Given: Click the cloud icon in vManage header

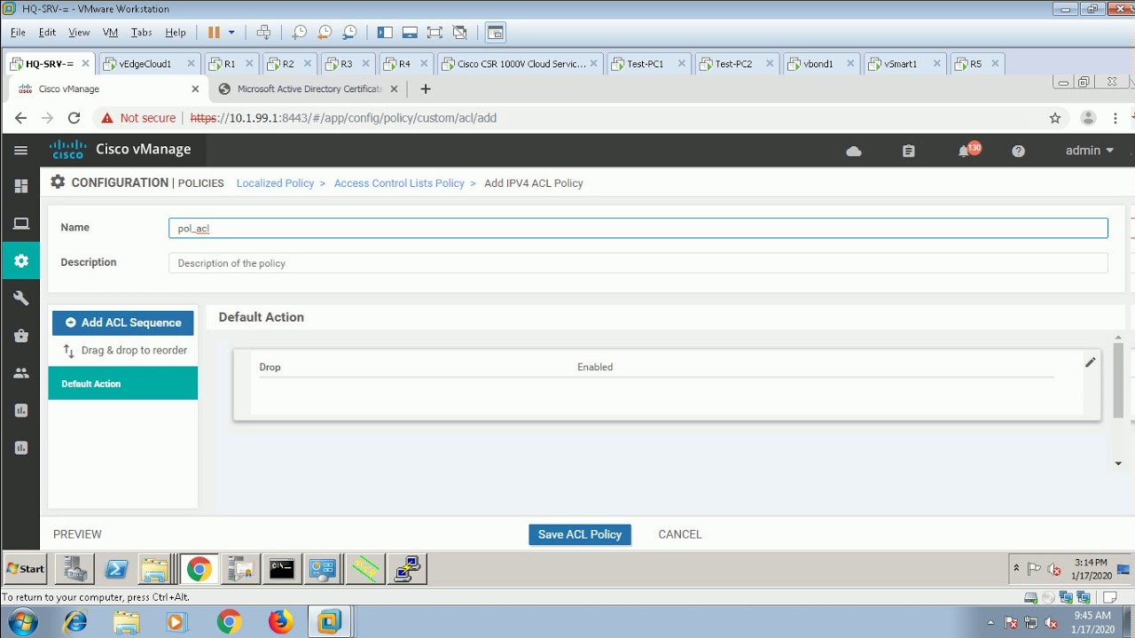Looking at the screenshot, I should pos(854,151).
